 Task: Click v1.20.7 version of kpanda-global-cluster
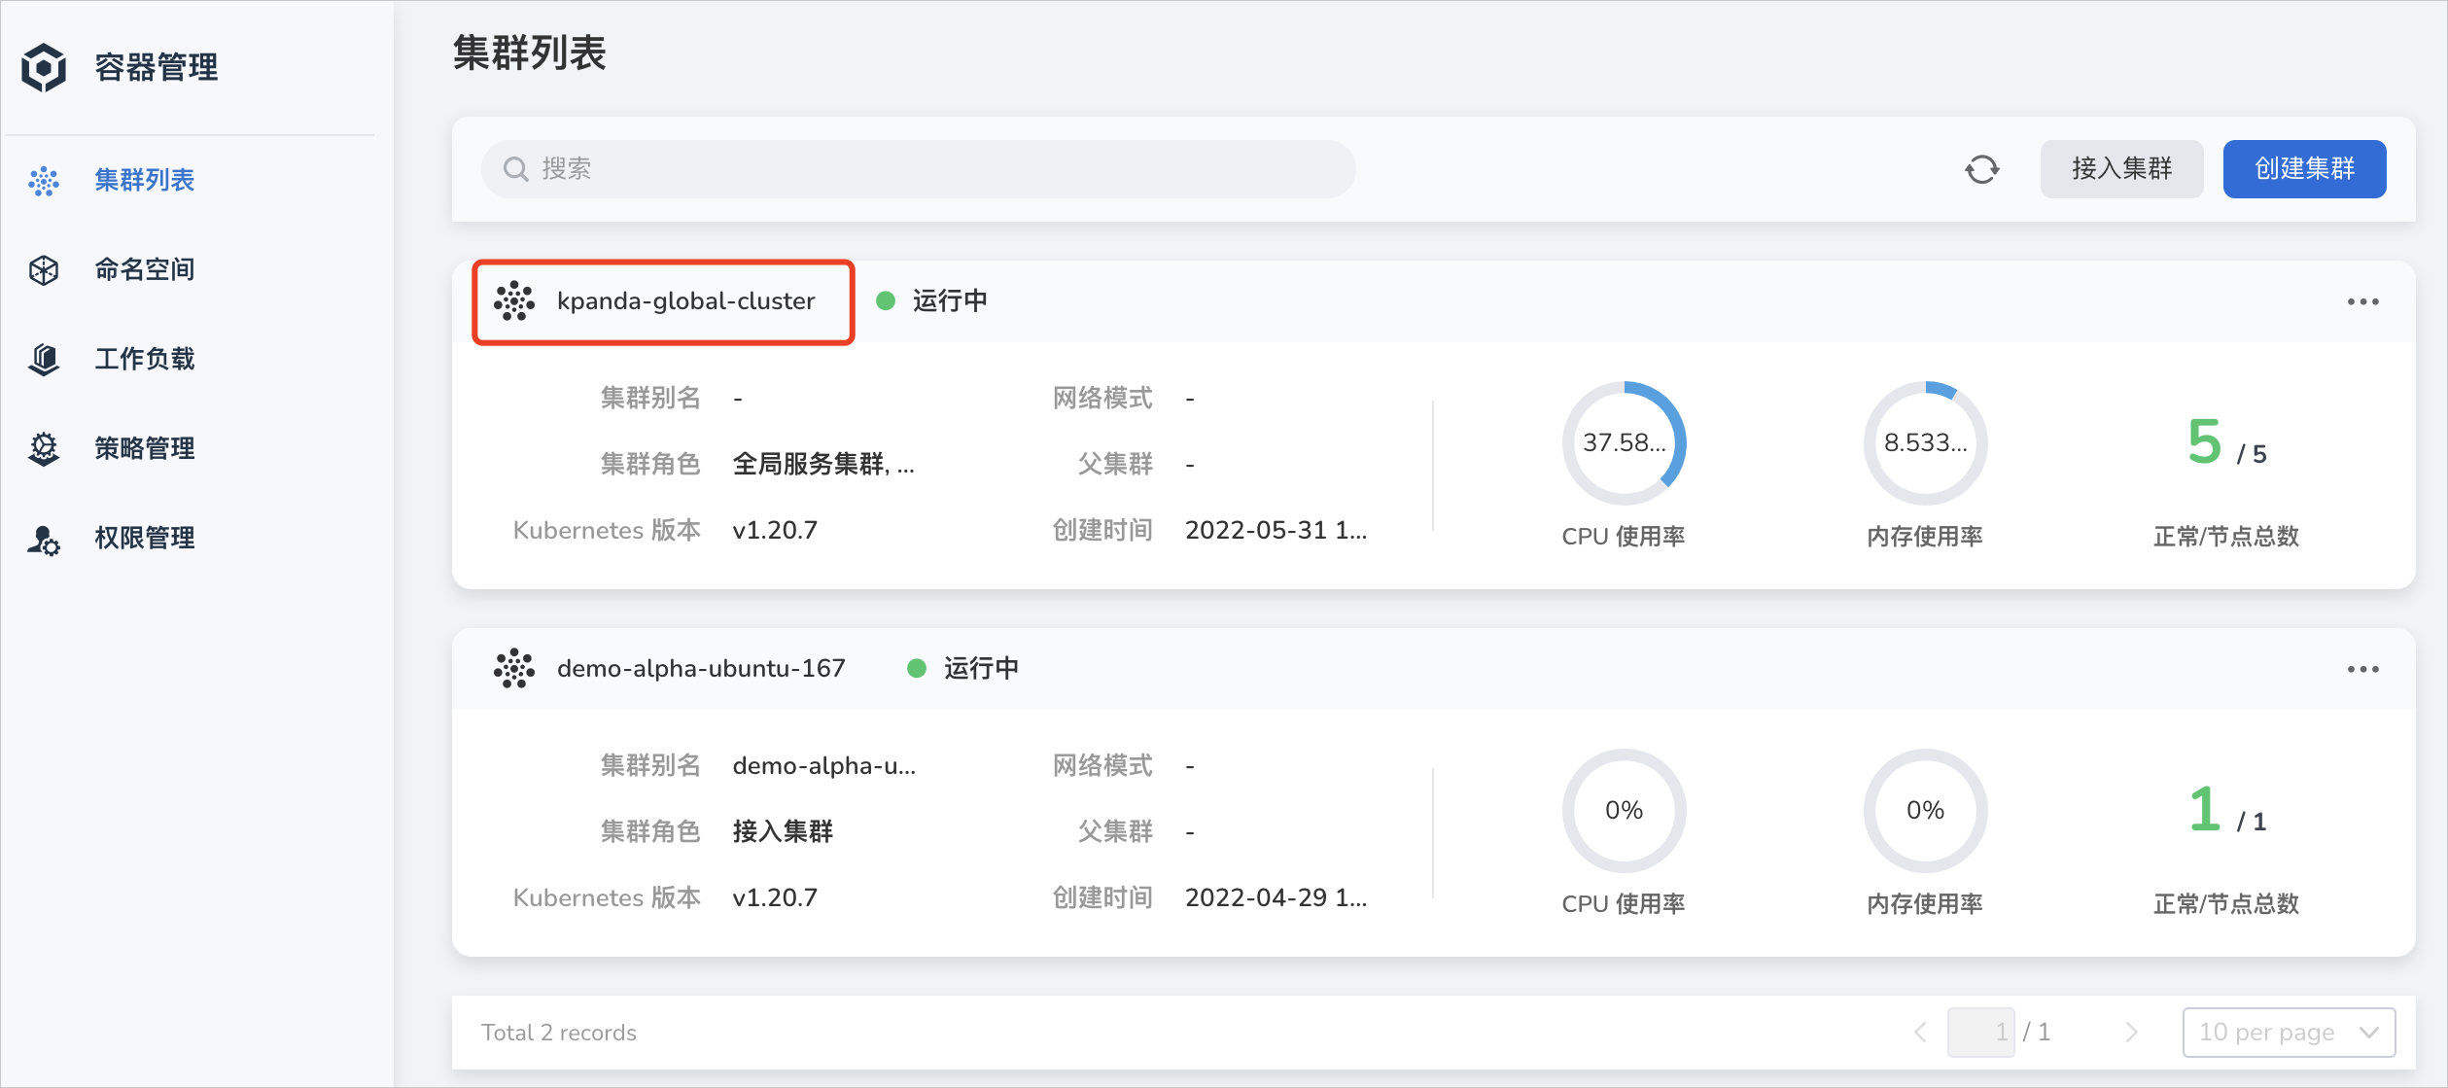click(x=775, y=531)
